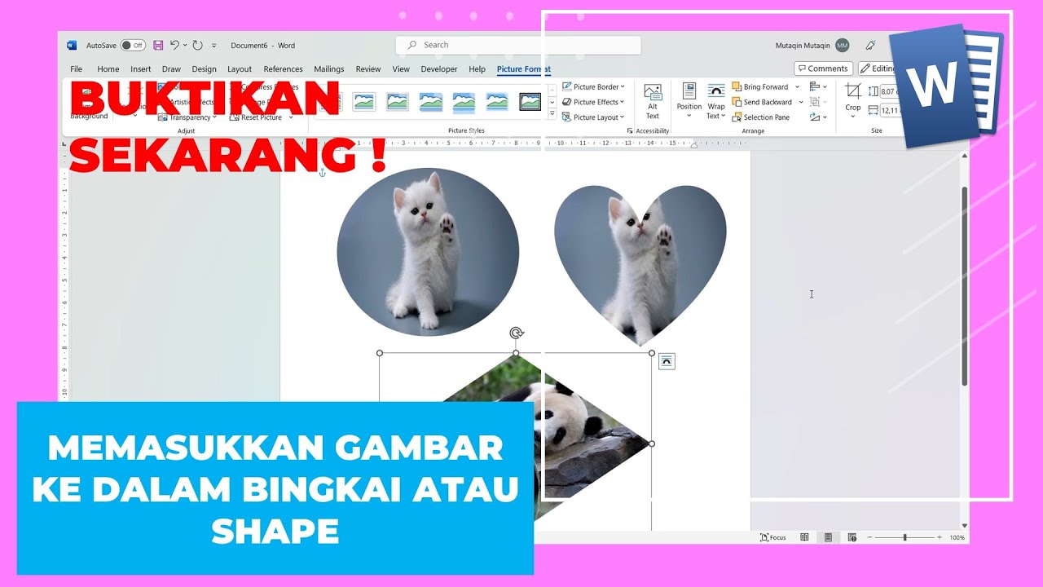
Task: Select the Picture Format tab
Action: (x=524, y=69)
